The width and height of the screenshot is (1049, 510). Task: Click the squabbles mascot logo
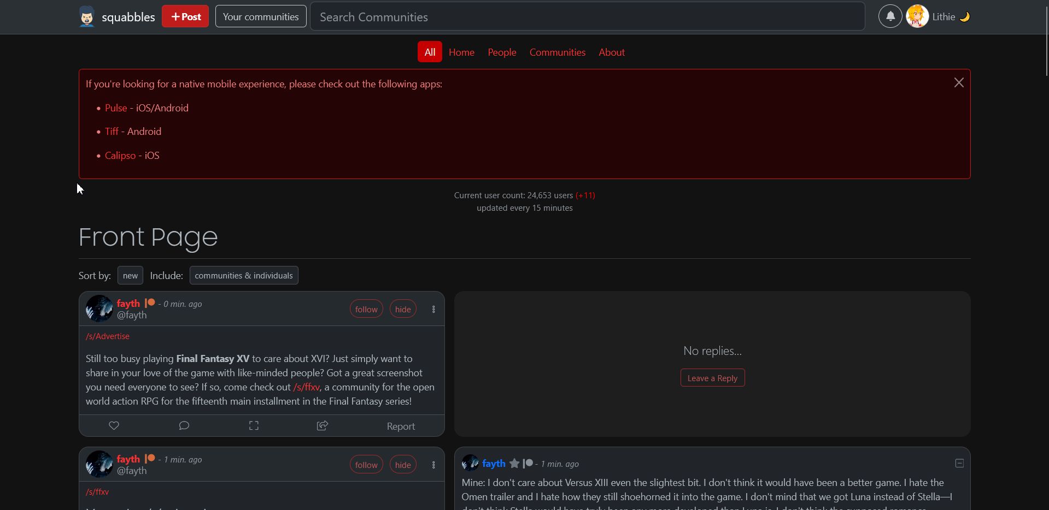coord(86,16)
